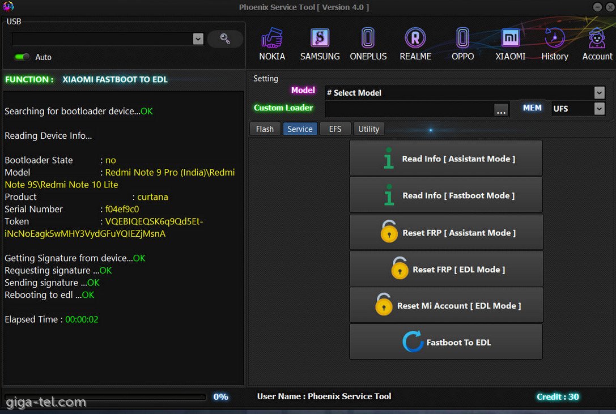Browse for custom loader with ellipsis button
This screenshot has width=616, height=414.
click(x=501, y=109)
